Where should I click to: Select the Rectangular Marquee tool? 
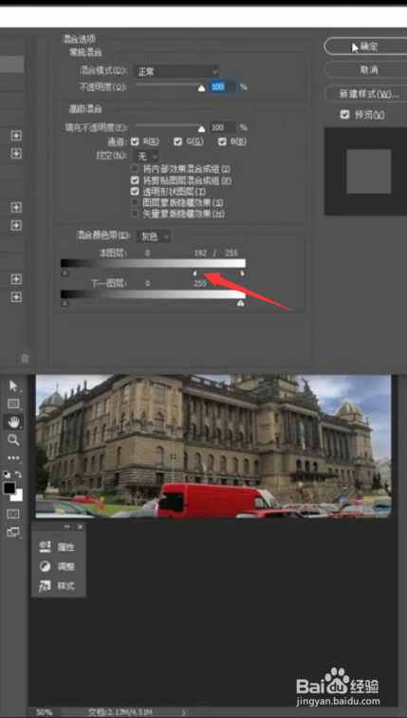(x=13, y=404)
